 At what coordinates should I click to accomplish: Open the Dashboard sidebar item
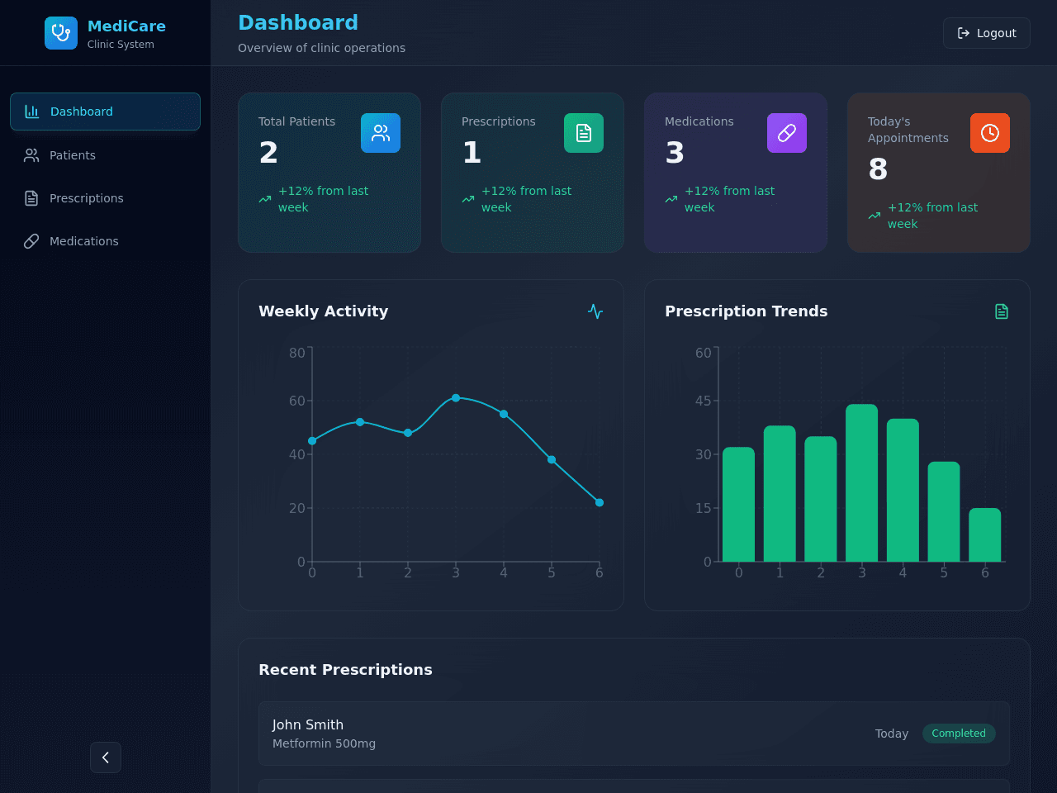click(x=105, y=112)
